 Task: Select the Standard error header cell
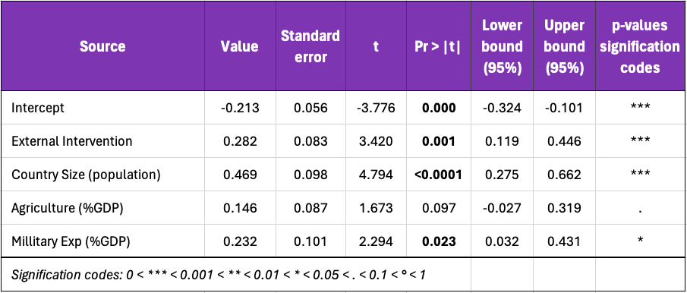pos(310,46)
